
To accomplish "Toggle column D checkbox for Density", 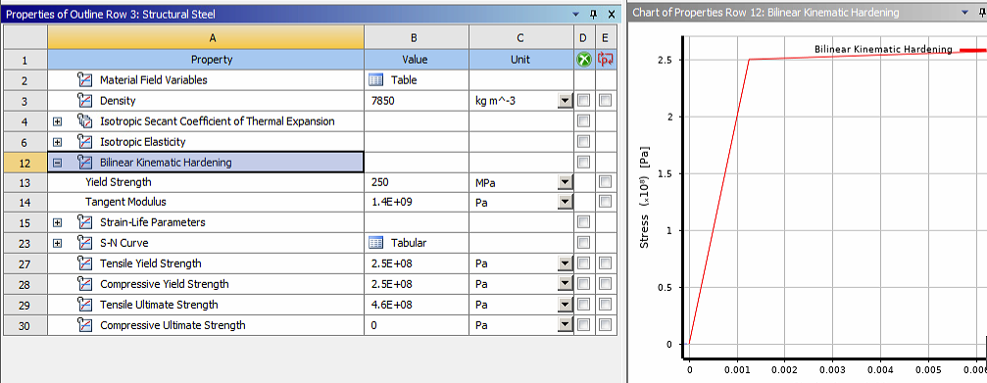I will [583, 101].
